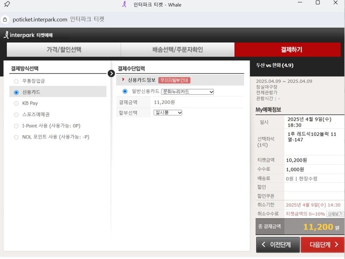
Task: Select NOL 포인트 사용 option
Action: tap(16, 137)
